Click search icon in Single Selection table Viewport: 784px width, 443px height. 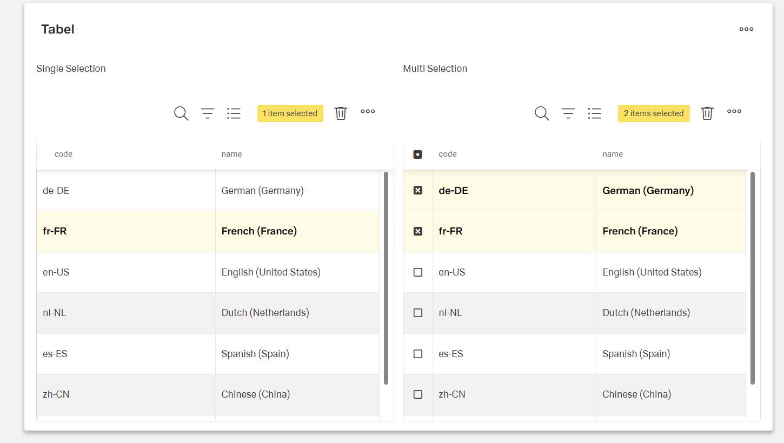pos(181,113)
